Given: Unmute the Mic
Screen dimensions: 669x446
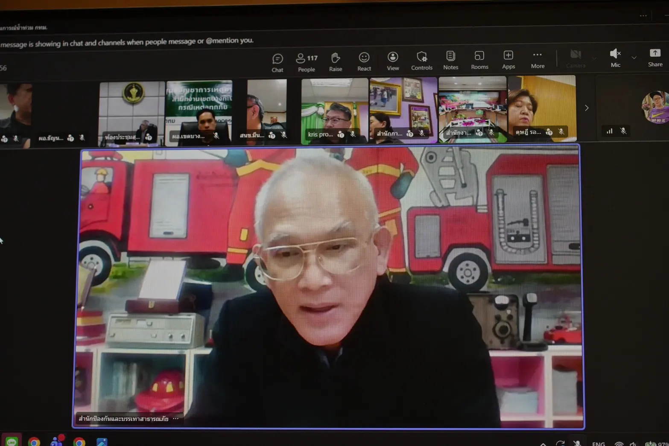Looking at the screenshot, I should tap(615, 58).
